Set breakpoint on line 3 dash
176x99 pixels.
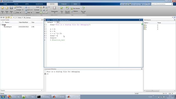[46, 29]
